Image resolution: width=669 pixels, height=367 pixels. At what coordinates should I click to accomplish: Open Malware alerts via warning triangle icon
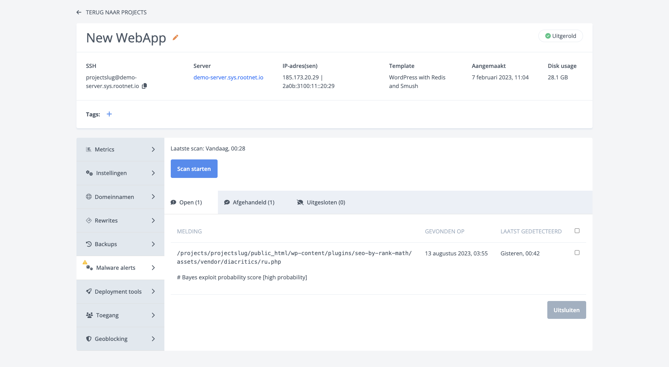click(85, 263)
